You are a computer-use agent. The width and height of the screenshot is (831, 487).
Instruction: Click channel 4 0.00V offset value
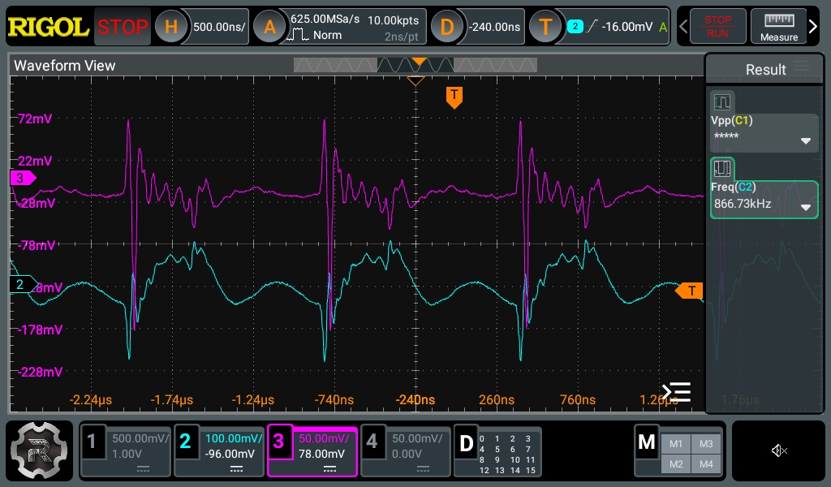tap(407, 454)
